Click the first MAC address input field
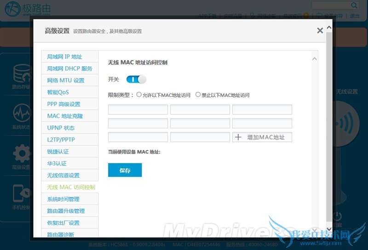Screen dimensions: 368x250 pos(138,109)
